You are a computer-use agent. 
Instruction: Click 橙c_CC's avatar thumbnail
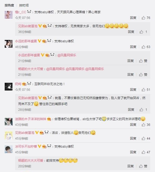9,15
